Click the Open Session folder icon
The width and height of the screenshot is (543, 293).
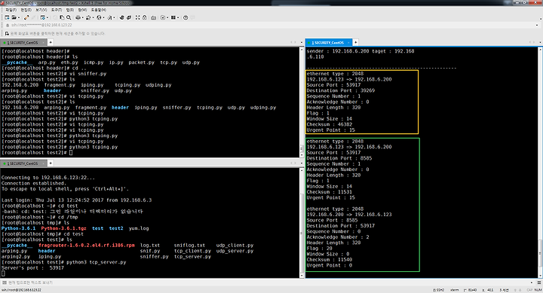[x=14, y=17]
